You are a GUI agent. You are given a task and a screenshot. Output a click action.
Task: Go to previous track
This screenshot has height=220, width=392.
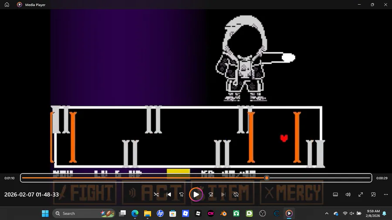coord(169,194)
